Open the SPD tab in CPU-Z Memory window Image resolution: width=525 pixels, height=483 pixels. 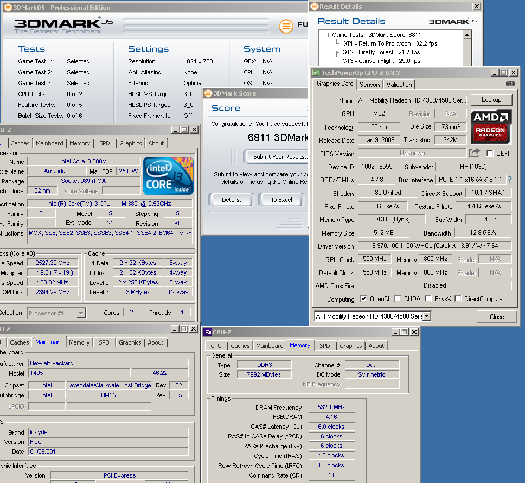pos(324,346)
